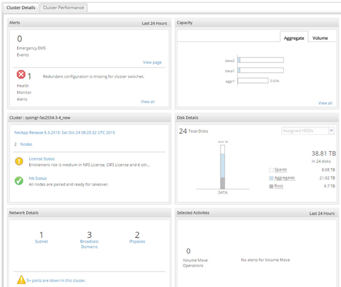Click the Spares legend color swatch

271,170
